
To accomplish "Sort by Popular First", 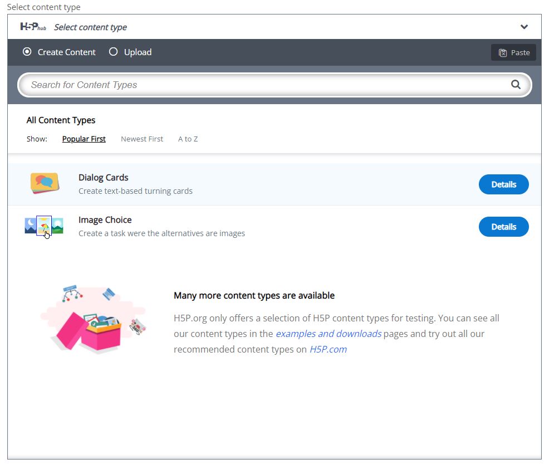I will tap(84, 139).
